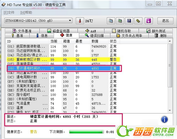Click the blue info icon
Viewport: 177px width, 139px height.
[164, 119]
